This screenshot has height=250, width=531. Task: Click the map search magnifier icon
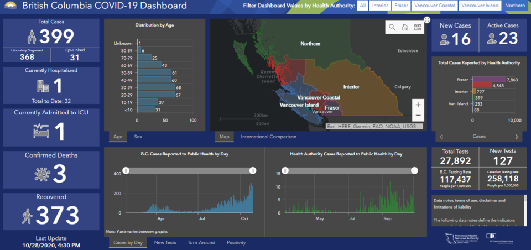tap(392, 28)
